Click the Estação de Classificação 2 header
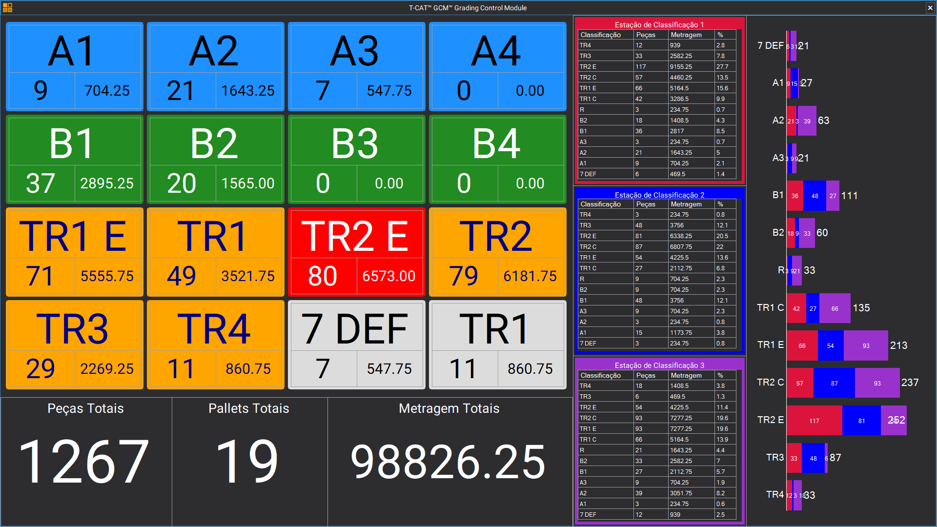The height and width of the screenshot is (527, 937). click(659, 195)
